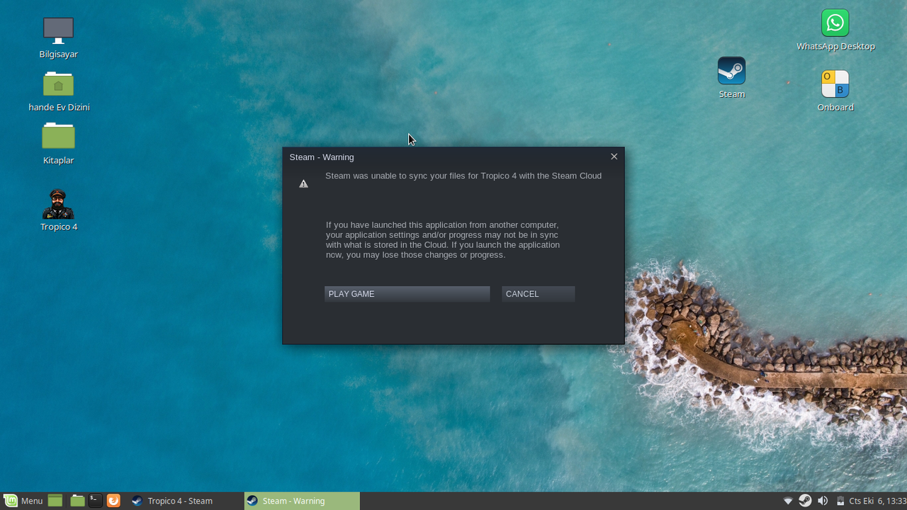Switch to the Tropico 4 - Steam window
907x510 pixels.
[x=184, y=501]
